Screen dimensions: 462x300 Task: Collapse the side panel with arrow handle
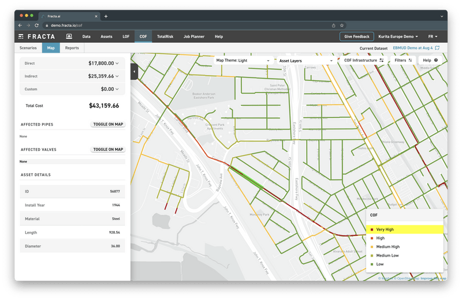click(134, 71)
